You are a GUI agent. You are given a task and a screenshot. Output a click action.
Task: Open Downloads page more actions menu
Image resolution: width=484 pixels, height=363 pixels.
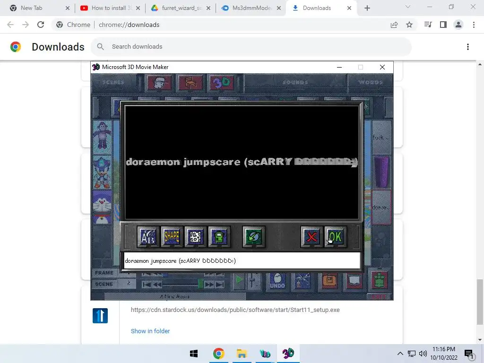click(x=468, y=47)
